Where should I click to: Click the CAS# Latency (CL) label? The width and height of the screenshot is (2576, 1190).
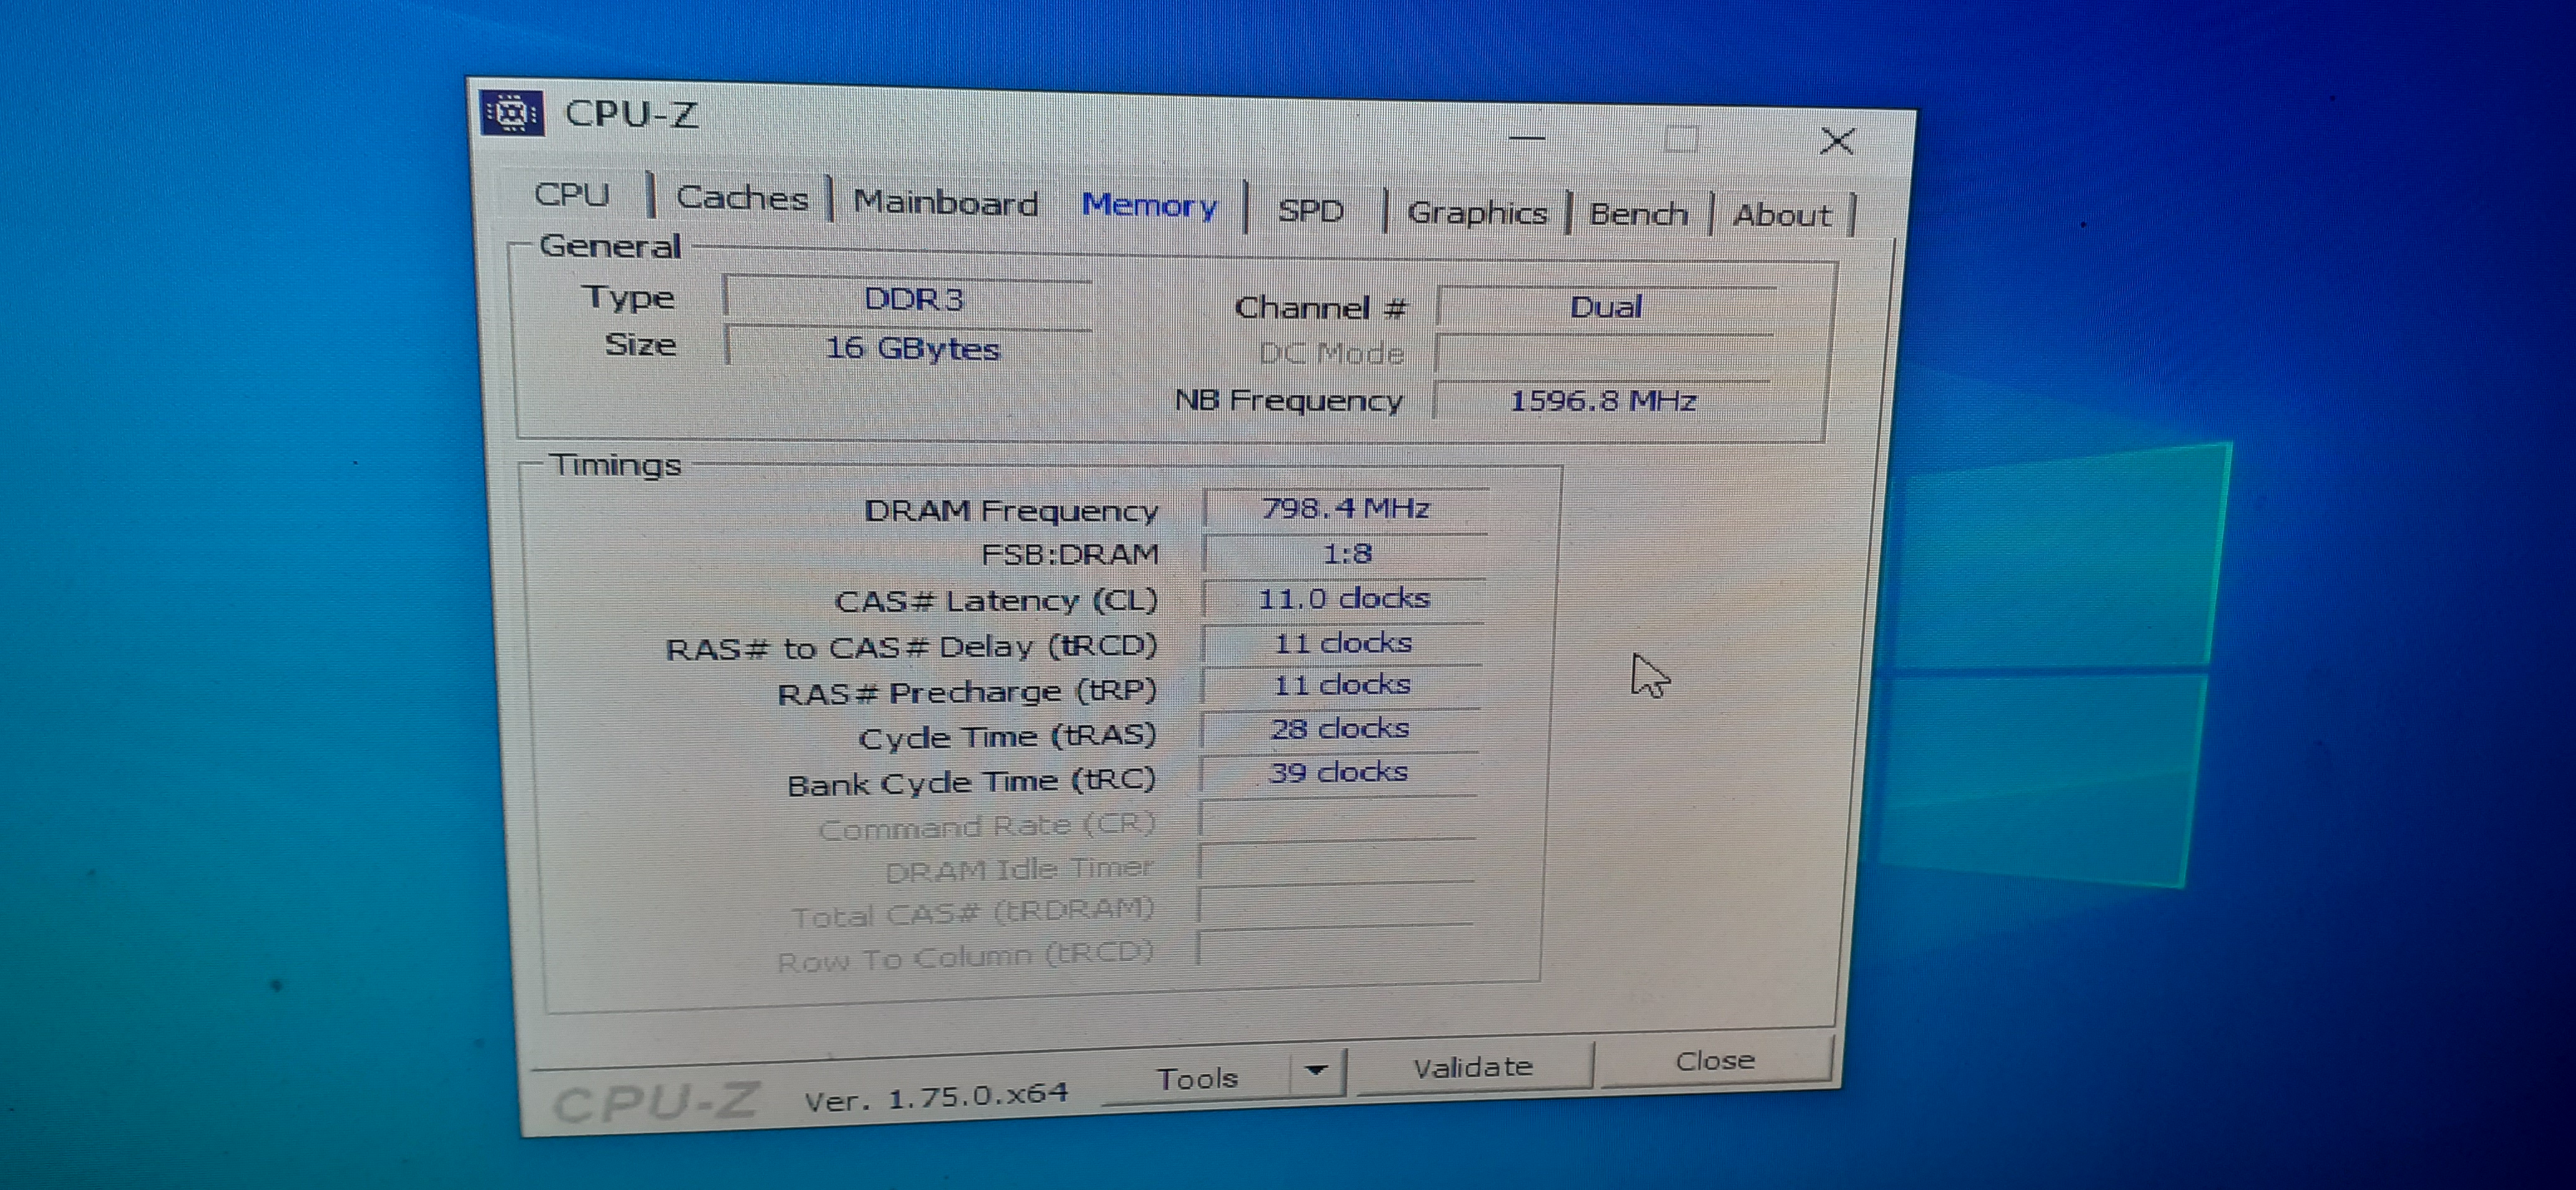click(x=996, y=601)
